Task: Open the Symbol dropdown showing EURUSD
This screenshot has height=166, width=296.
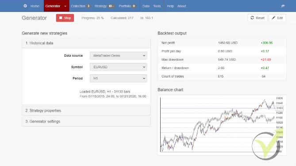Action: click(119, 67)
